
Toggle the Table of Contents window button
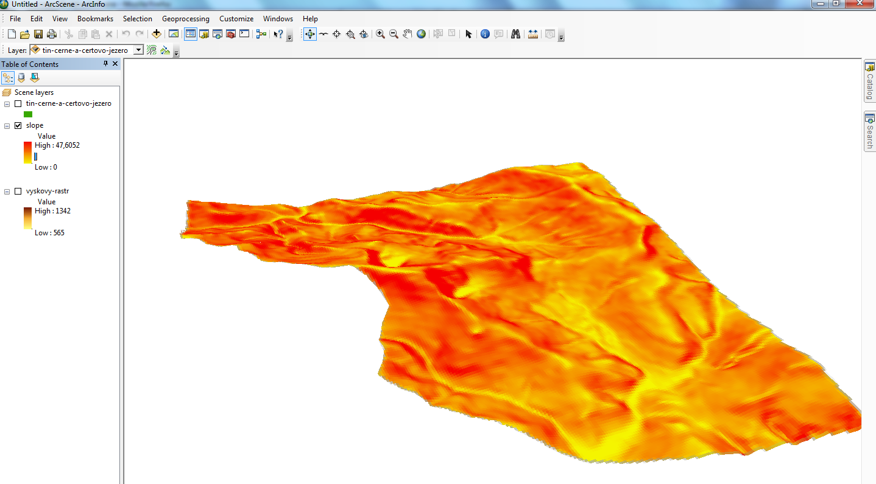click(x=191, y=34)
